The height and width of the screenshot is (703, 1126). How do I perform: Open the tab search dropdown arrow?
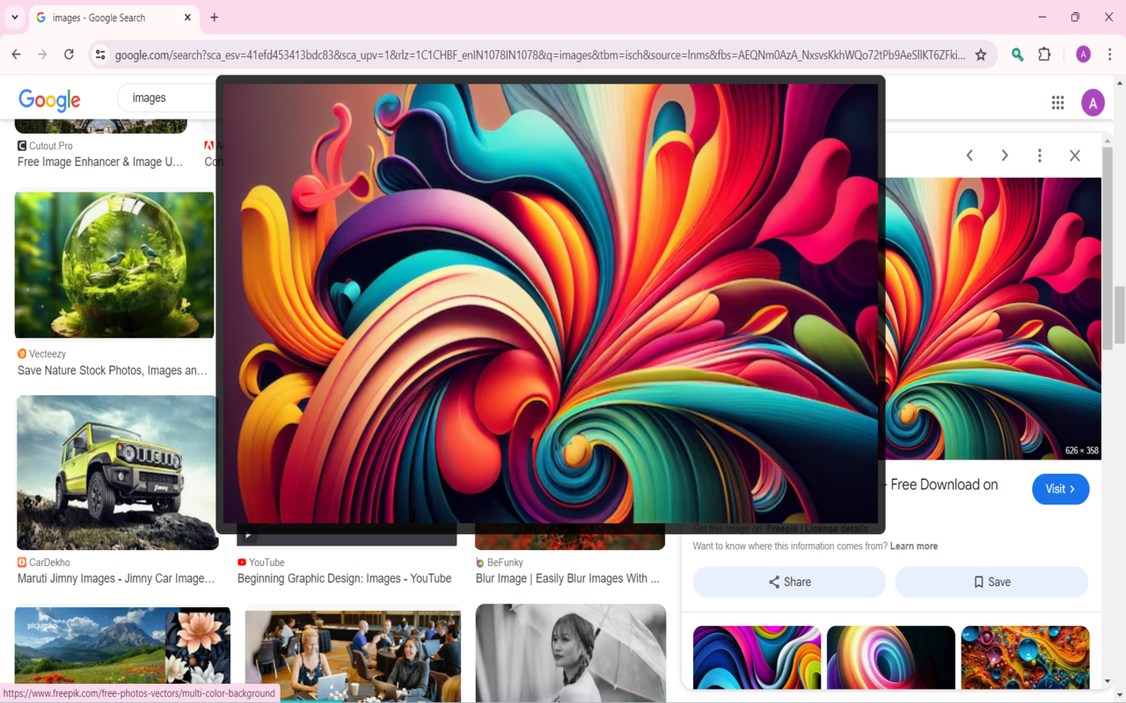15,18
